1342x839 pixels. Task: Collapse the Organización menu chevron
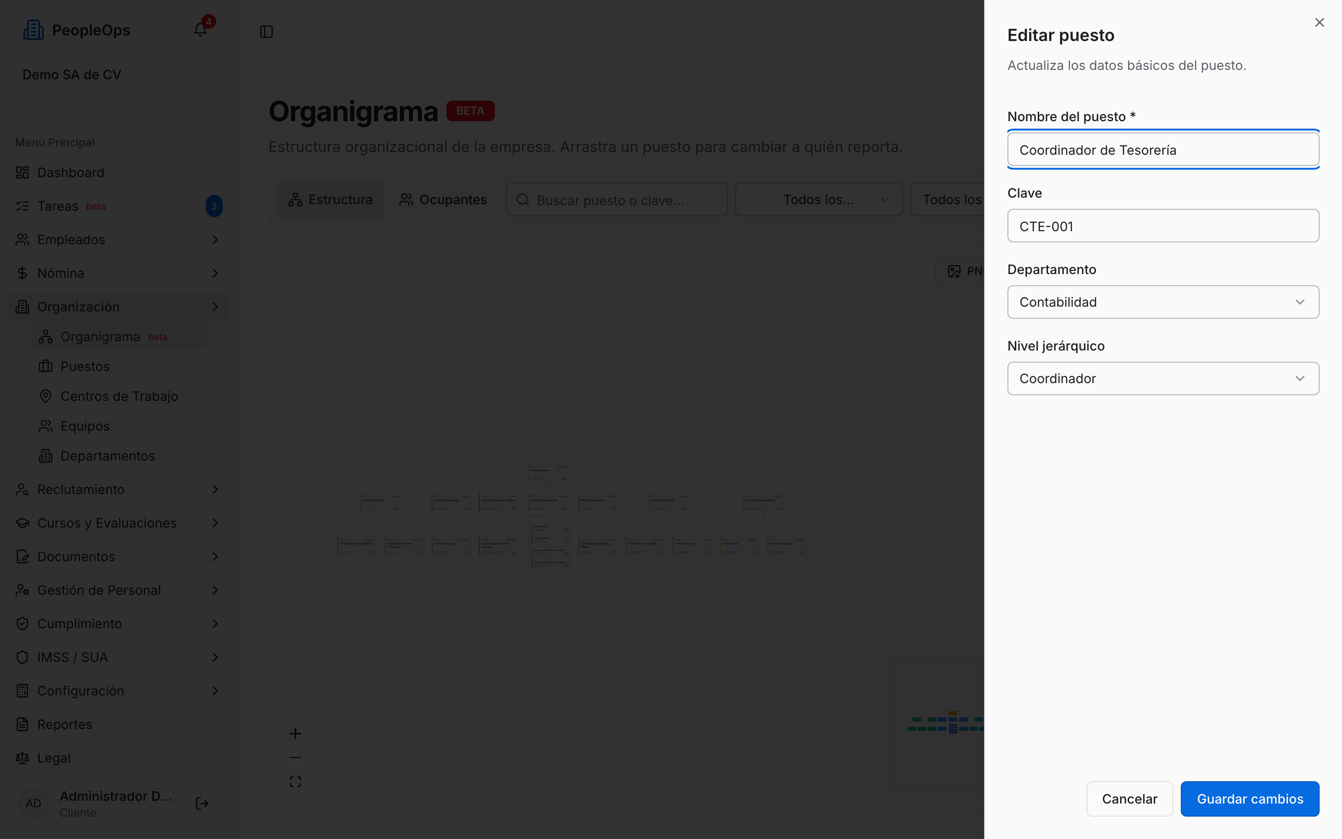click(215, 307)
